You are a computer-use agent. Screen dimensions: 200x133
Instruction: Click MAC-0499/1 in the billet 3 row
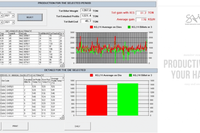point(12,94)
